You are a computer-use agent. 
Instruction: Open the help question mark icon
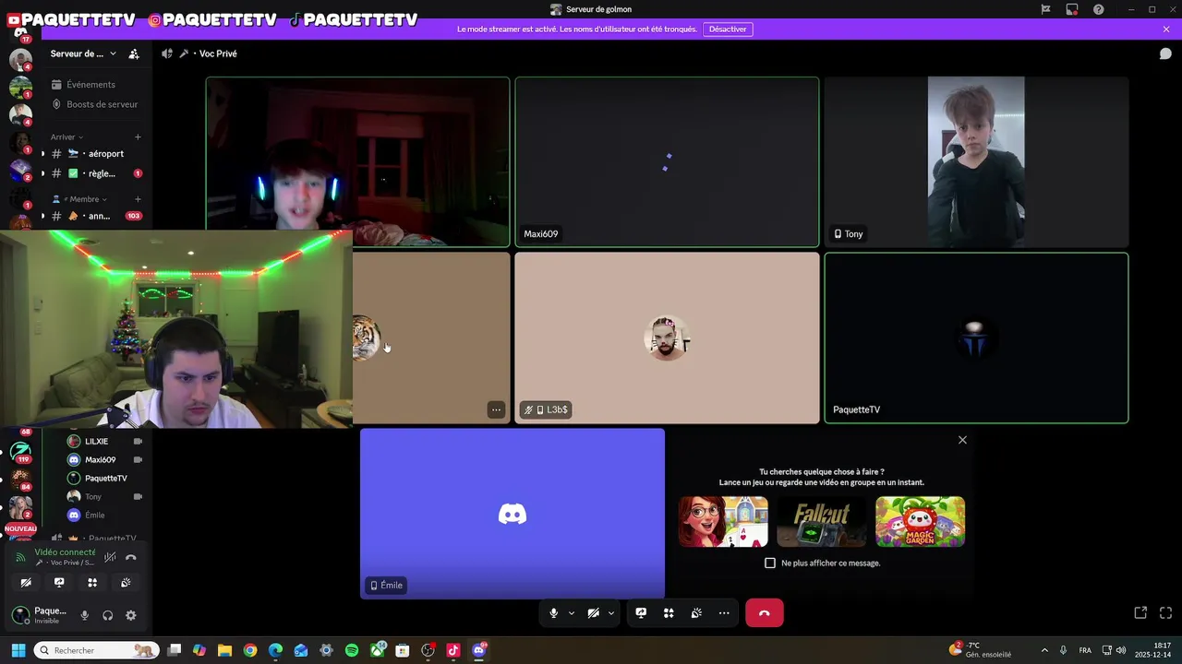click(x=1098, y=9)
